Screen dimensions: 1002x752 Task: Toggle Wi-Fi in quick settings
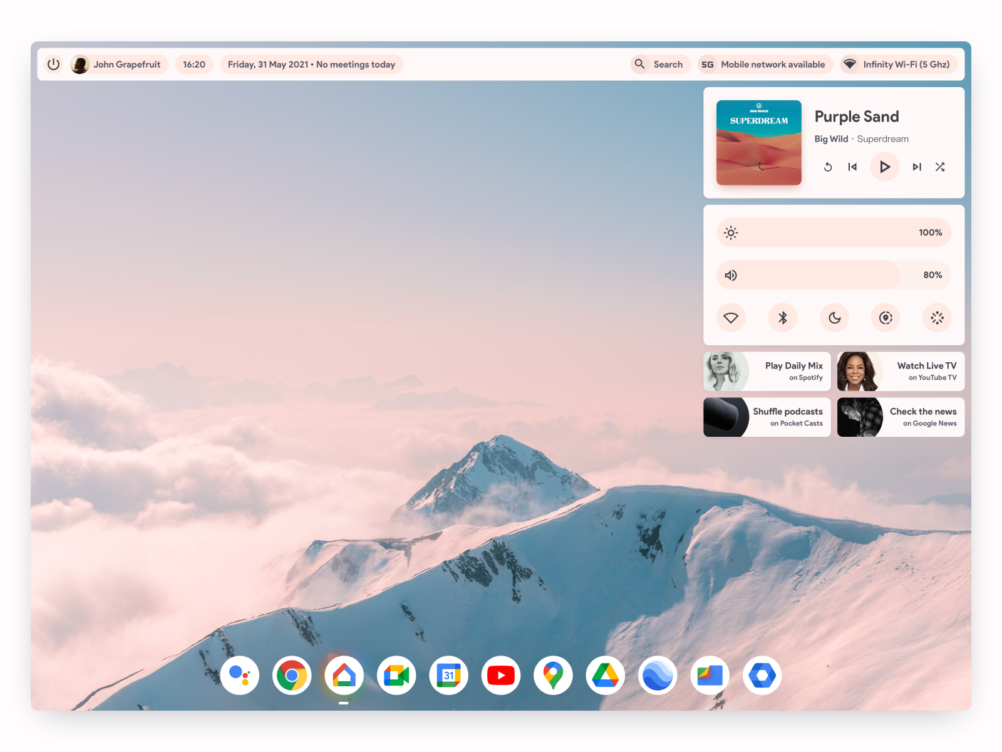[x=731, y=318]
